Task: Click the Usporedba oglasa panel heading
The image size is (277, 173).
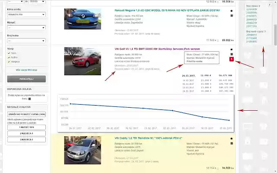Action: click(x=19, y=89)
